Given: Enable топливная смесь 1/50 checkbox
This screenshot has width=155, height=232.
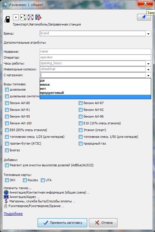Looking at the screenshot, I should (x=80, y=137).
